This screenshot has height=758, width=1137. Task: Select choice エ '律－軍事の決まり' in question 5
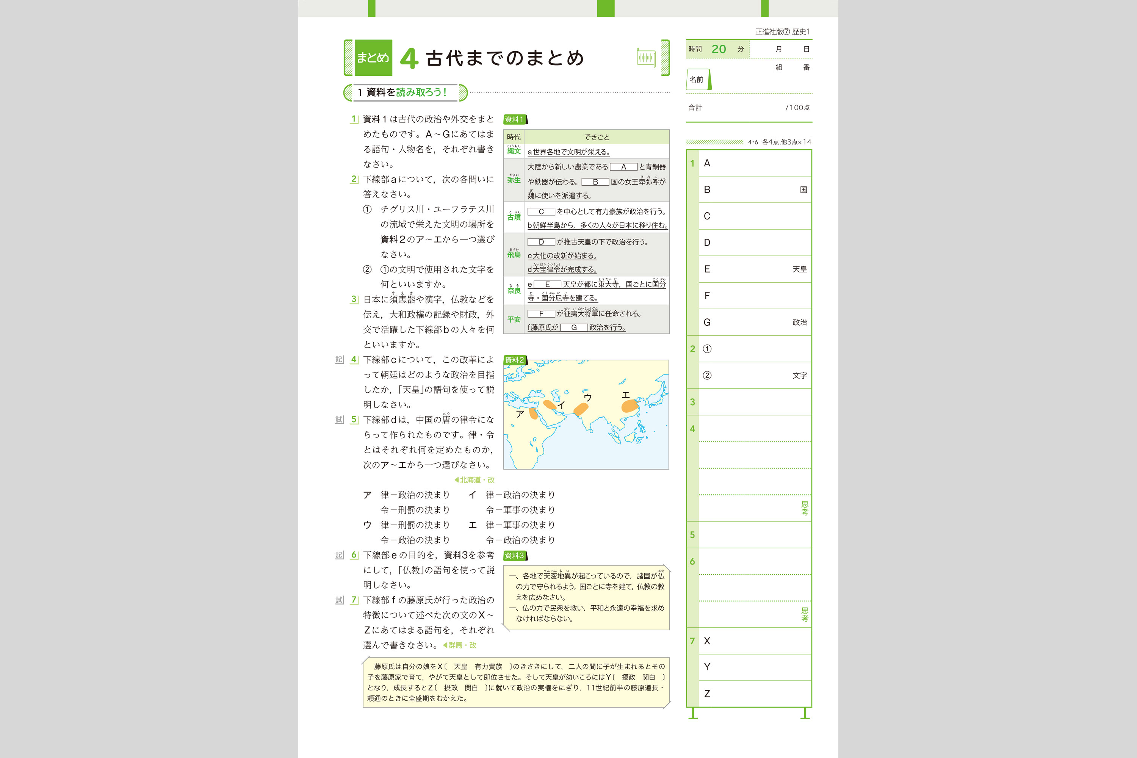(520, 525)
